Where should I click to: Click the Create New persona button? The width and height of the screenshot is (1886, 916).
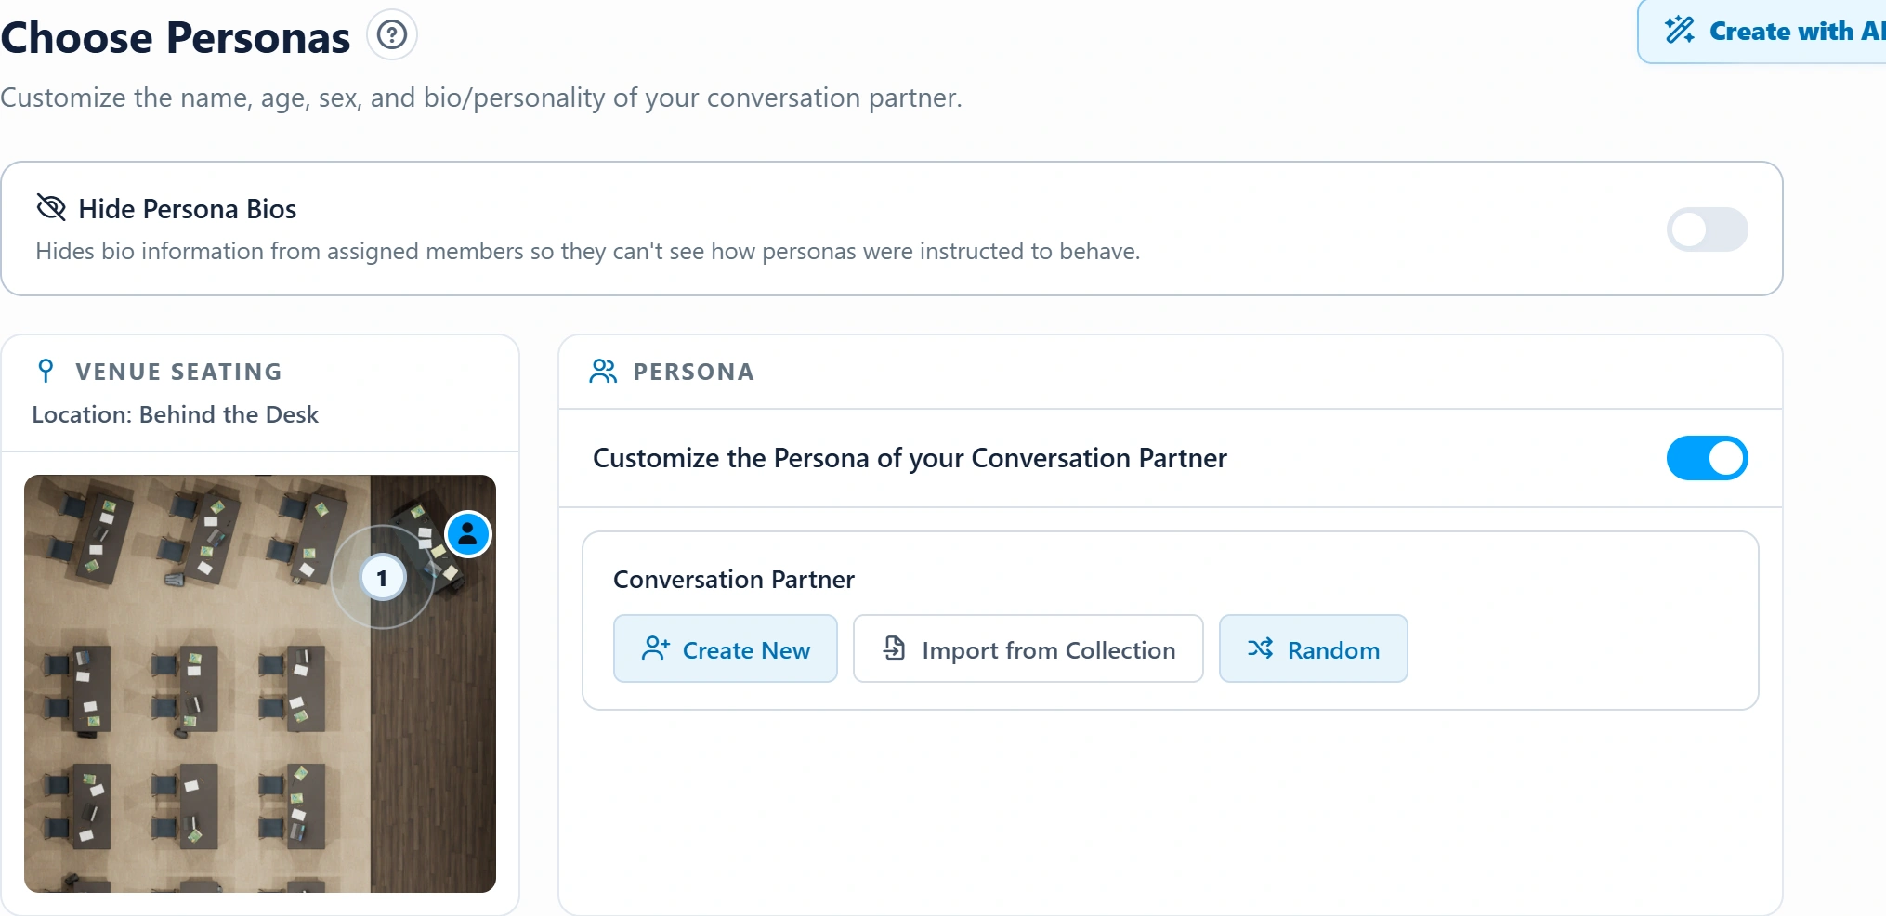pyautogui.click(x=726, y=648)
